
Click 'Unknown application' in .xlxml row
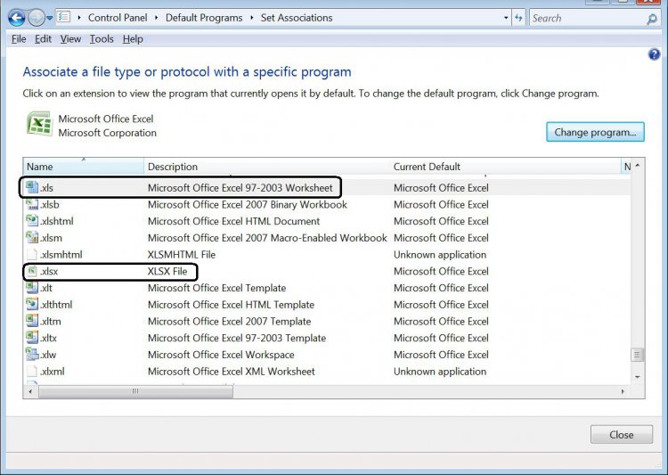pos(440,372)
